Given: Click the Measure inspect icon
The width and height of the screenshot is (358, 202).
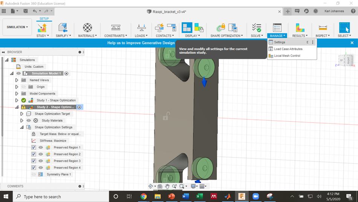Looking at the screenshot, I should point(323,28).
